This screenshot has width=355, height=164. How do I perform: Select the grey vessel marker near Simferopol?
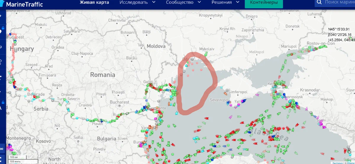pos(227,90)
